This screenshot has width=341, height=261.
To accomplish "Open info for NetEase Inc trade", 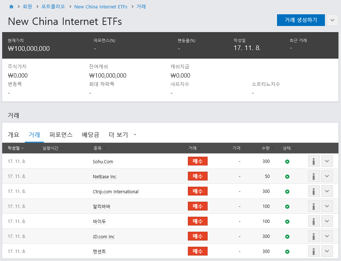I will pos(314,176).
